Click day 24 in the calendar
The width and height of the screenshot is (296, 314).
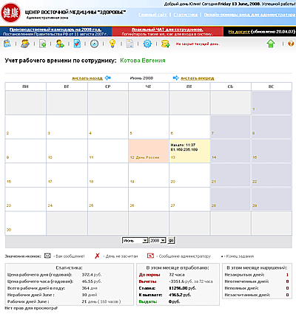tap(67, 199)
